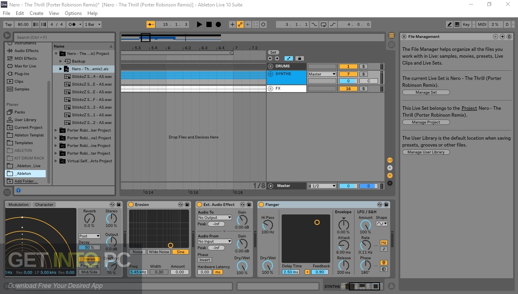Click the Flanger Feedback value slider

[320, 272]
